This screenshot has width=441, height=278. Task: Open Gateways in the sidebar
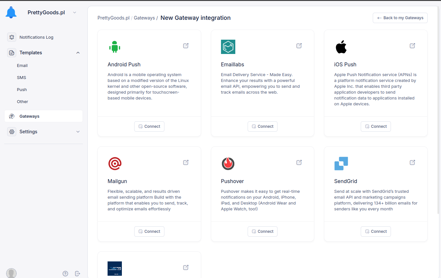(x=44, y=116)
